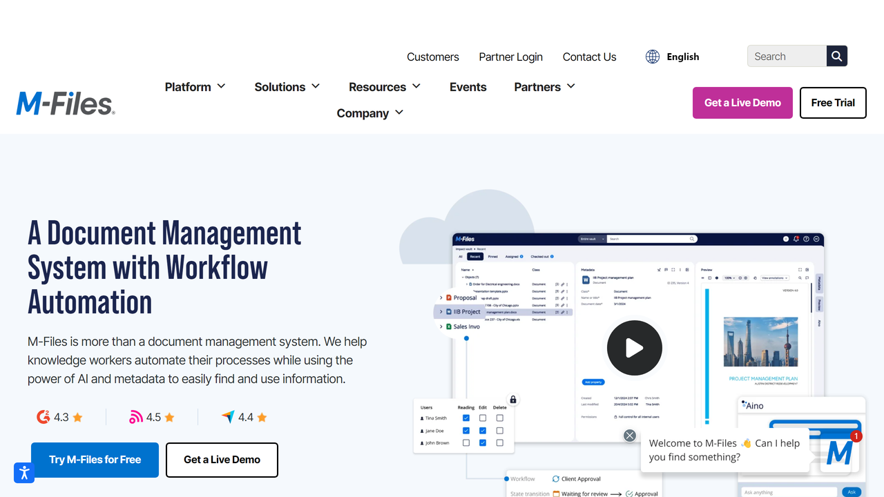Click the star next to 4.4
Screen dimensions: 884x497
pyautogui.click(x=262, y=418)
